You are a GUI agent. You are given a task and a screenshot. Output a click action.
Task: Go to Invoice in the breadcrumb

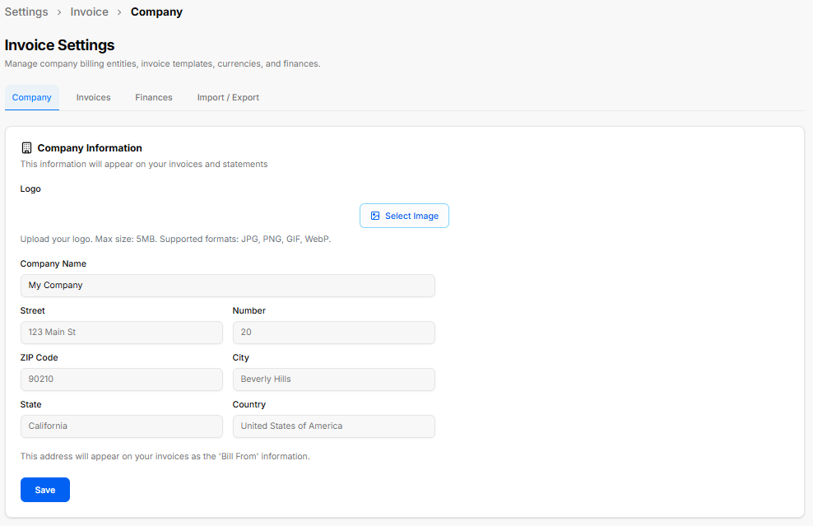[x=89, y=12]
